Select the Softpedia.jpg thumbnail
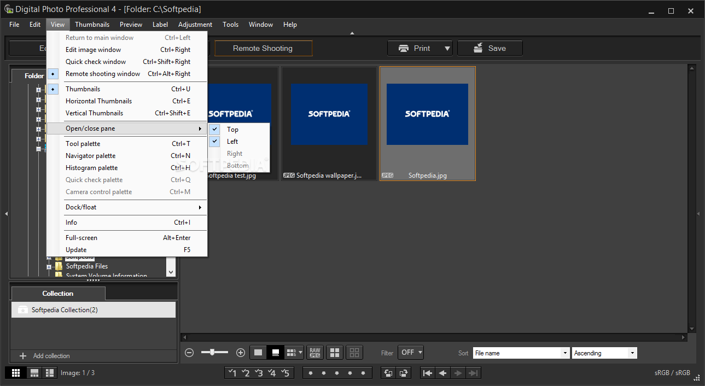The image size is (705, 386). (x=428, y=124)
